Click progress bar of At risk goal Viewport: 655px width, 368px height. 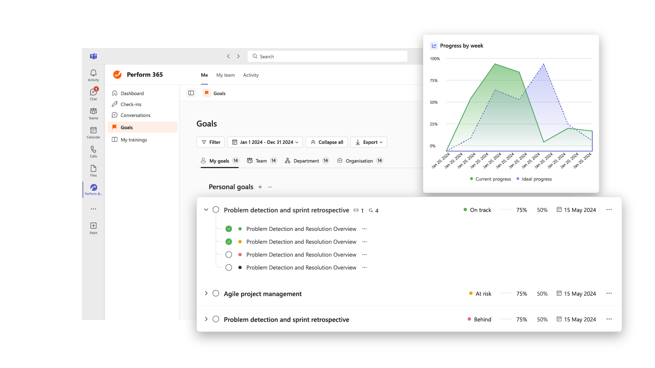click(x=506, y=293)
